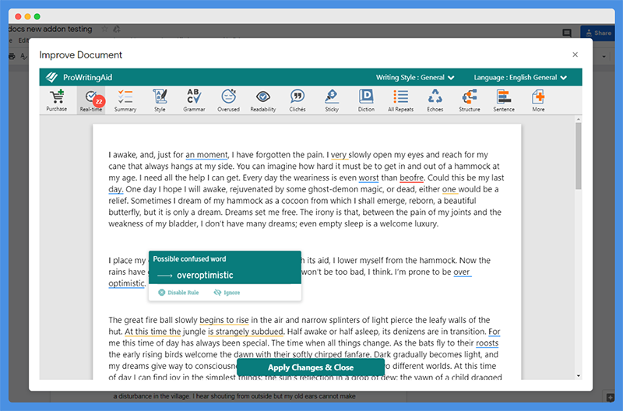Run the Grammar check
The width and height of the screenshot is (623, 411).
point(194,100)
